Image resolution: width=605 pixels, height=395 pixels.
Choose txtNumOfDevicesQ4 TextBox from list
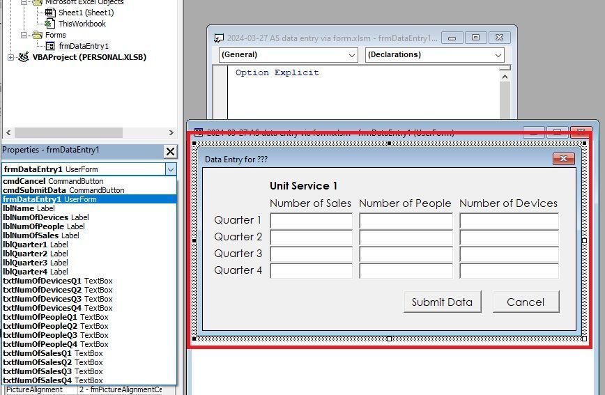click(x=89, y=308)
